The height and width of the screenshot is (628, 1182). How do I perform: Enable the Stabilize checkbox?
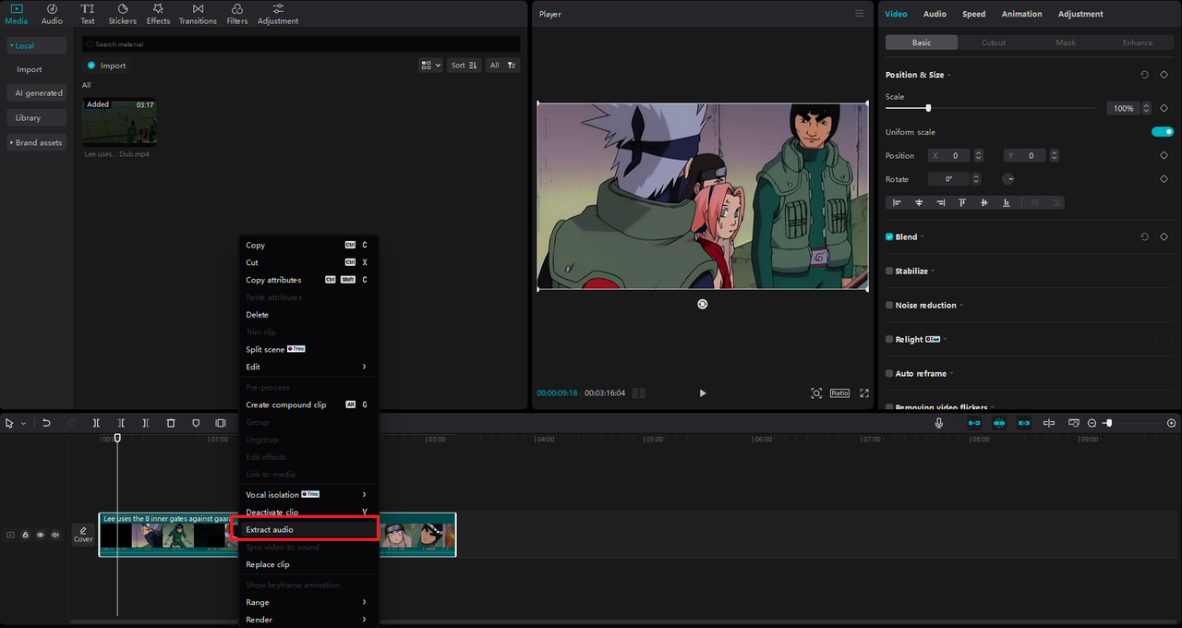coord(889,272)
